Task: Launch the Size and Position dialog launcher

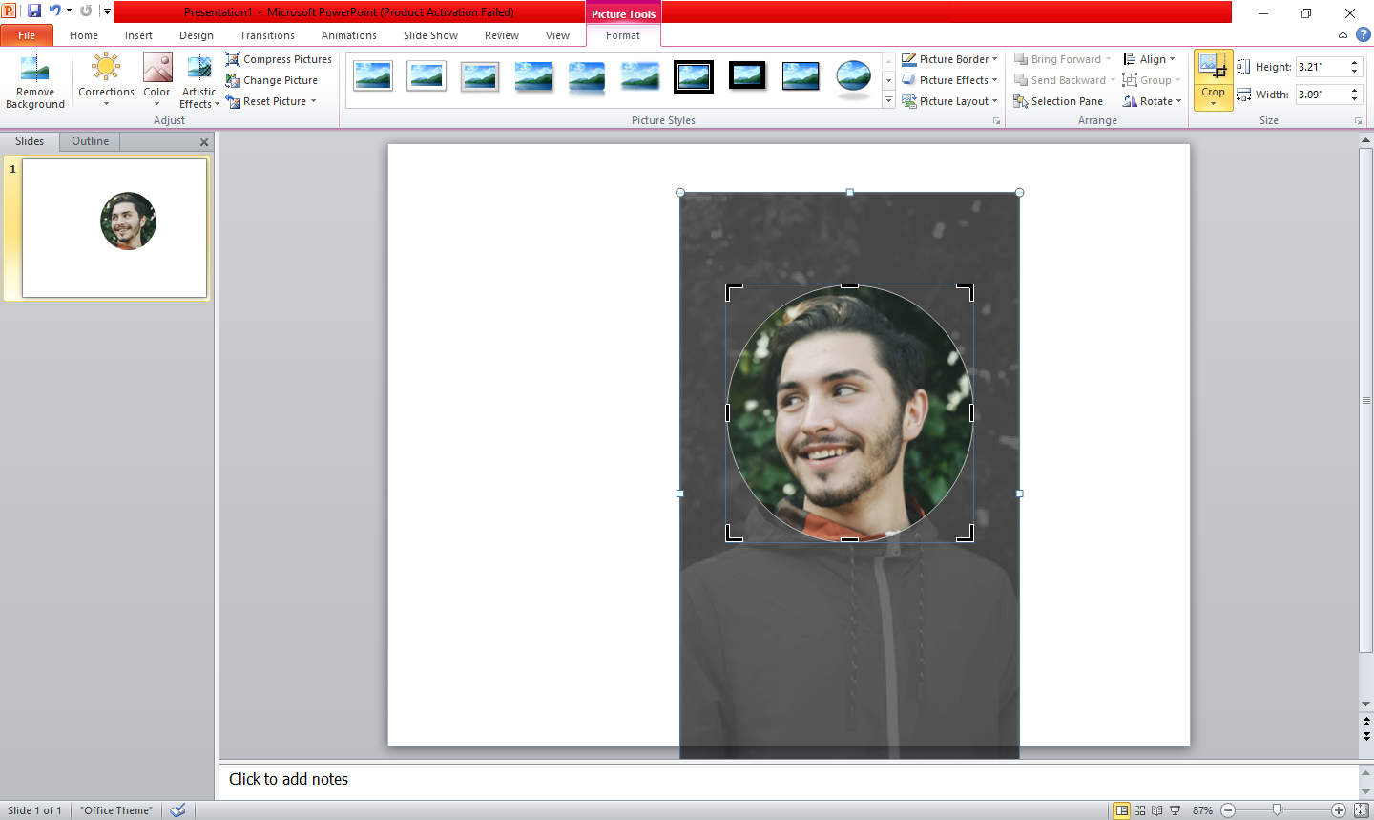Action: pos(1358,121)
